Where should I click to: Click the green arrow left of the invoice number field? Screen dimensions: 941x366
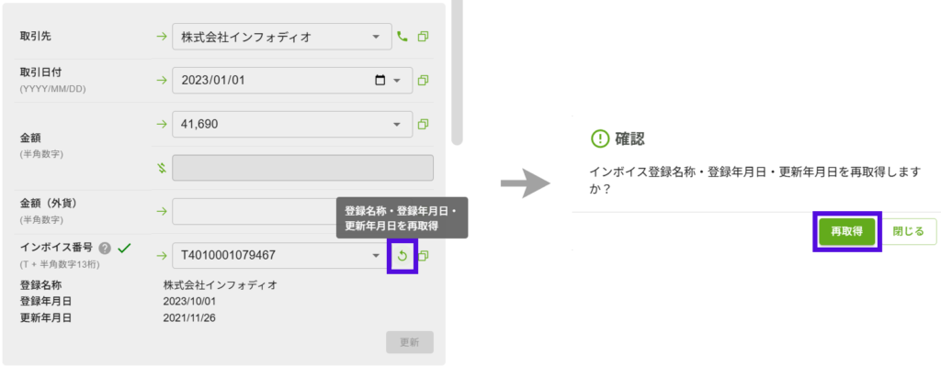coord(161,256)
